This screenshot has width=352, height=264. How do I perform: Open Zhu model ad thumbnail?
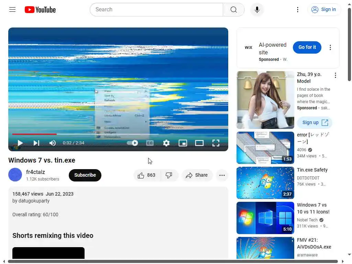point(265,100)
